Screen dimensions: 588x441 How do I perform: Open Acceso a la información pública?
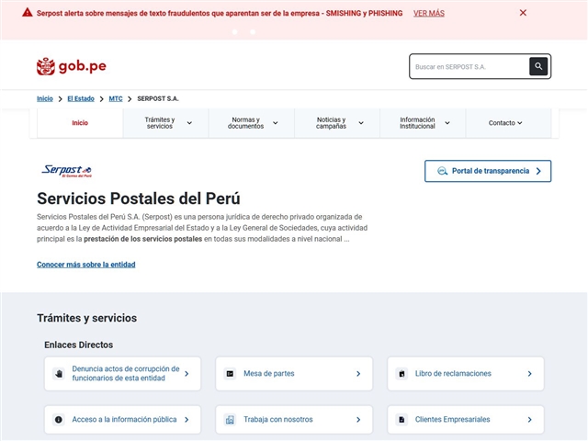click(x=124, y=419)
